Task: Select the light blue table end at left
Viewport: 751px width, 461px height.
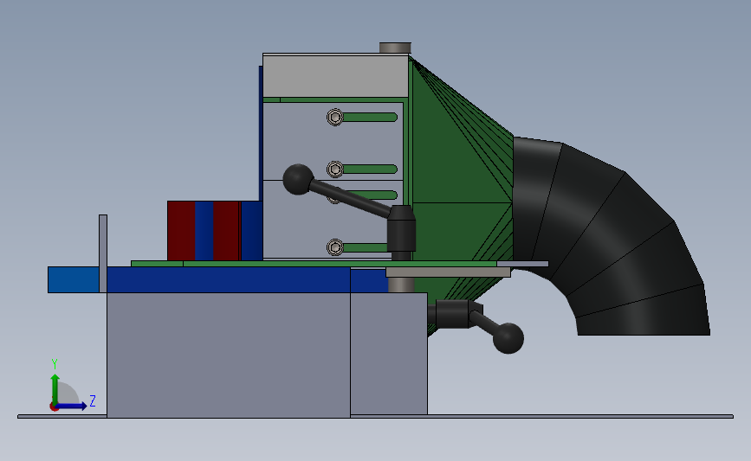Action: coord(74,279)
